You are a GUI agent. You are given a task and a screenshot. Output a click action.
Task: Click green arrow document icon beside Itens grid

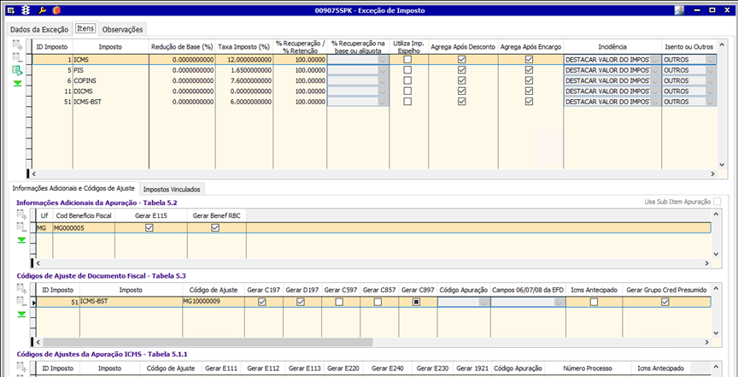(17, 71)
